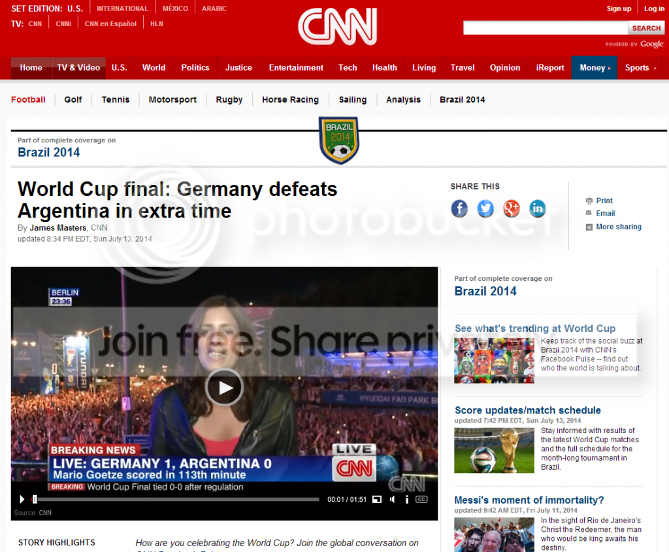Expand the Money dropdown nav item
The width and height of the screenshot is (669, 552).
tap(595, 67)
